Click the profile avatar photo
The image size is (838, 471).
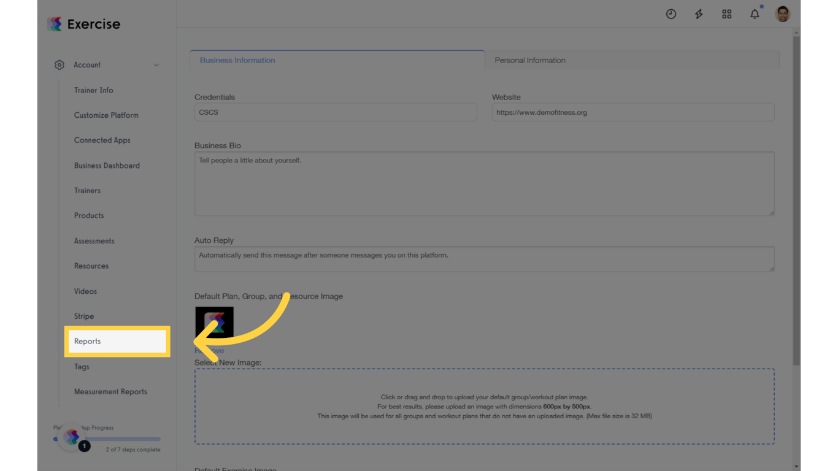(x=782, y=13)
